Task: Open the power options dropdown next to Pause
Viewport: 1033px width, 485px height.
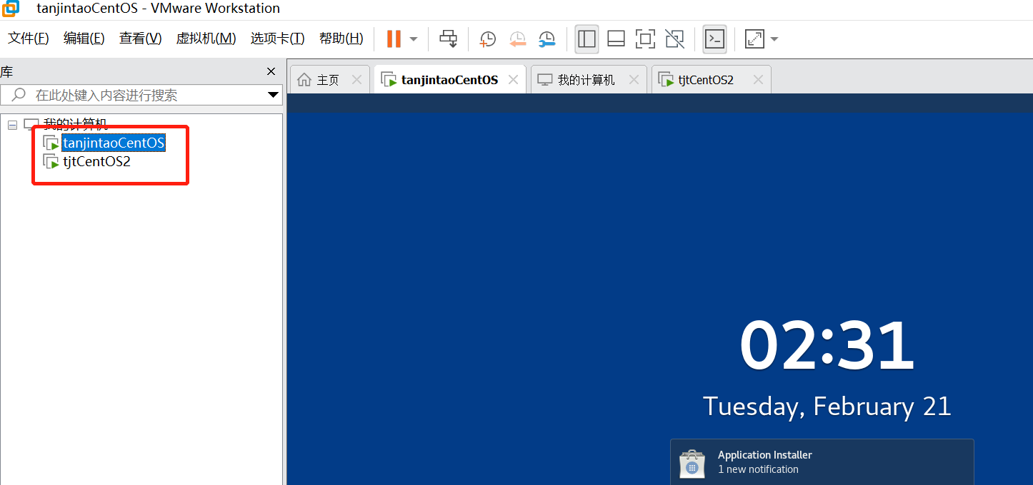Action: point(414,39)
